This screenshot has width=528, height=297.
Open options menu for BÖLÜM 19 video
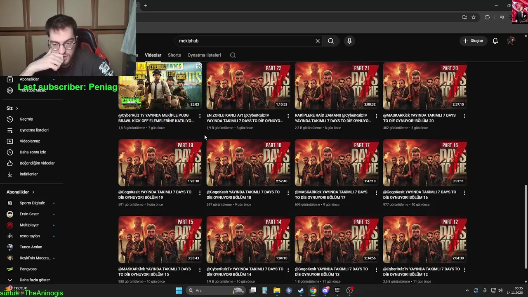point(200,193)
